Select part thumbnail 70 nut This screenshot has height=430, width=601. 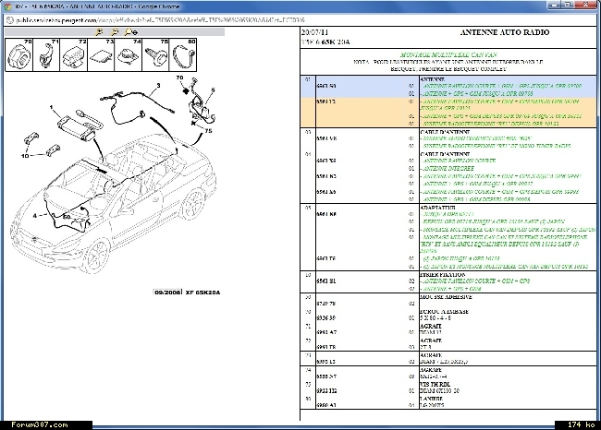pos(19,54)
